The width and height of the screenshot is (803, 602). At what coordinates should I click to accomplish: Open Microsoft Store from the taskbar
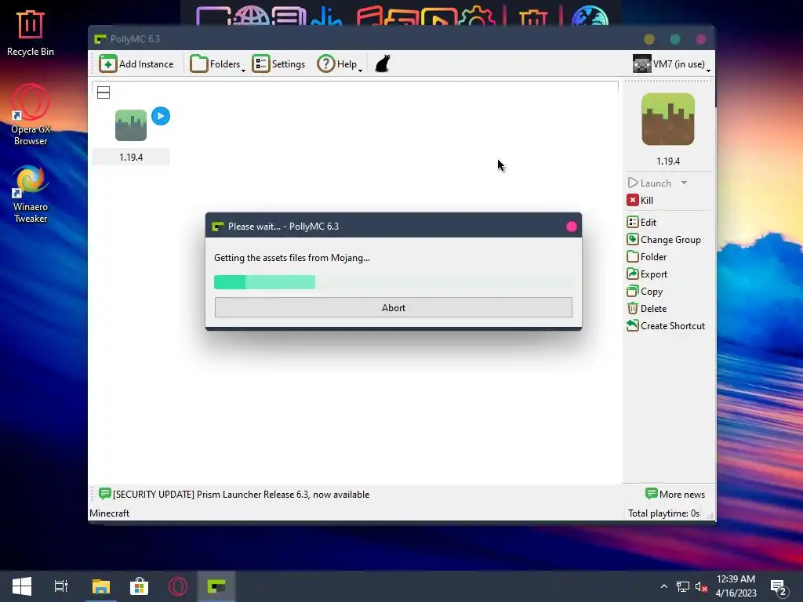[140, 586]
